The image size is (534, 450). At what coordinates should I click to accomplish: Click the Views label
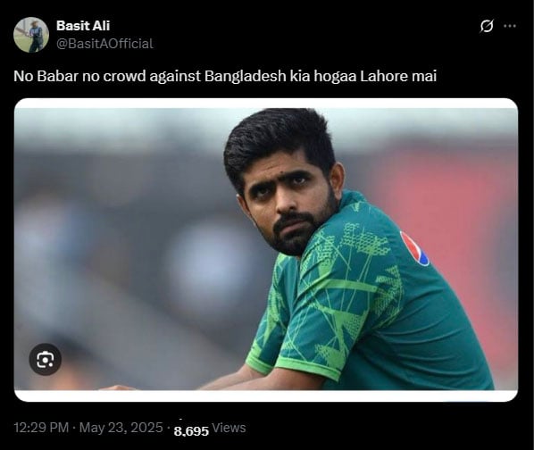(229, 428)
